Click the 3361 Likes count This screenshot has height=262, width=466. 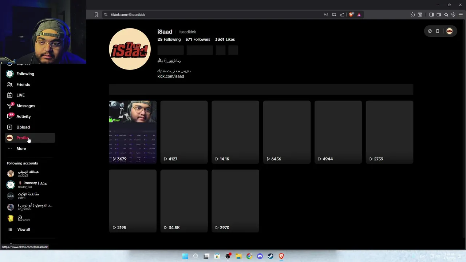225,39
